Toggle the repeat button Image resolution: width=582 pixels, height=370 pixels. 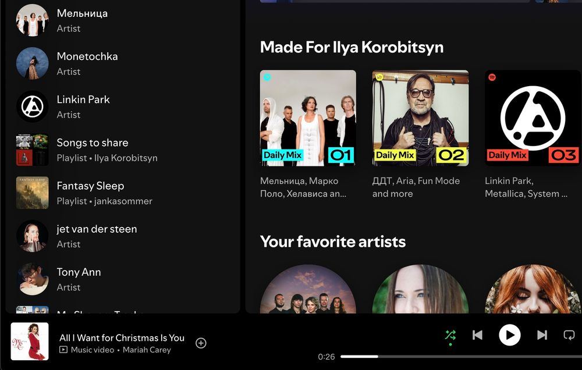pos(569,335)
